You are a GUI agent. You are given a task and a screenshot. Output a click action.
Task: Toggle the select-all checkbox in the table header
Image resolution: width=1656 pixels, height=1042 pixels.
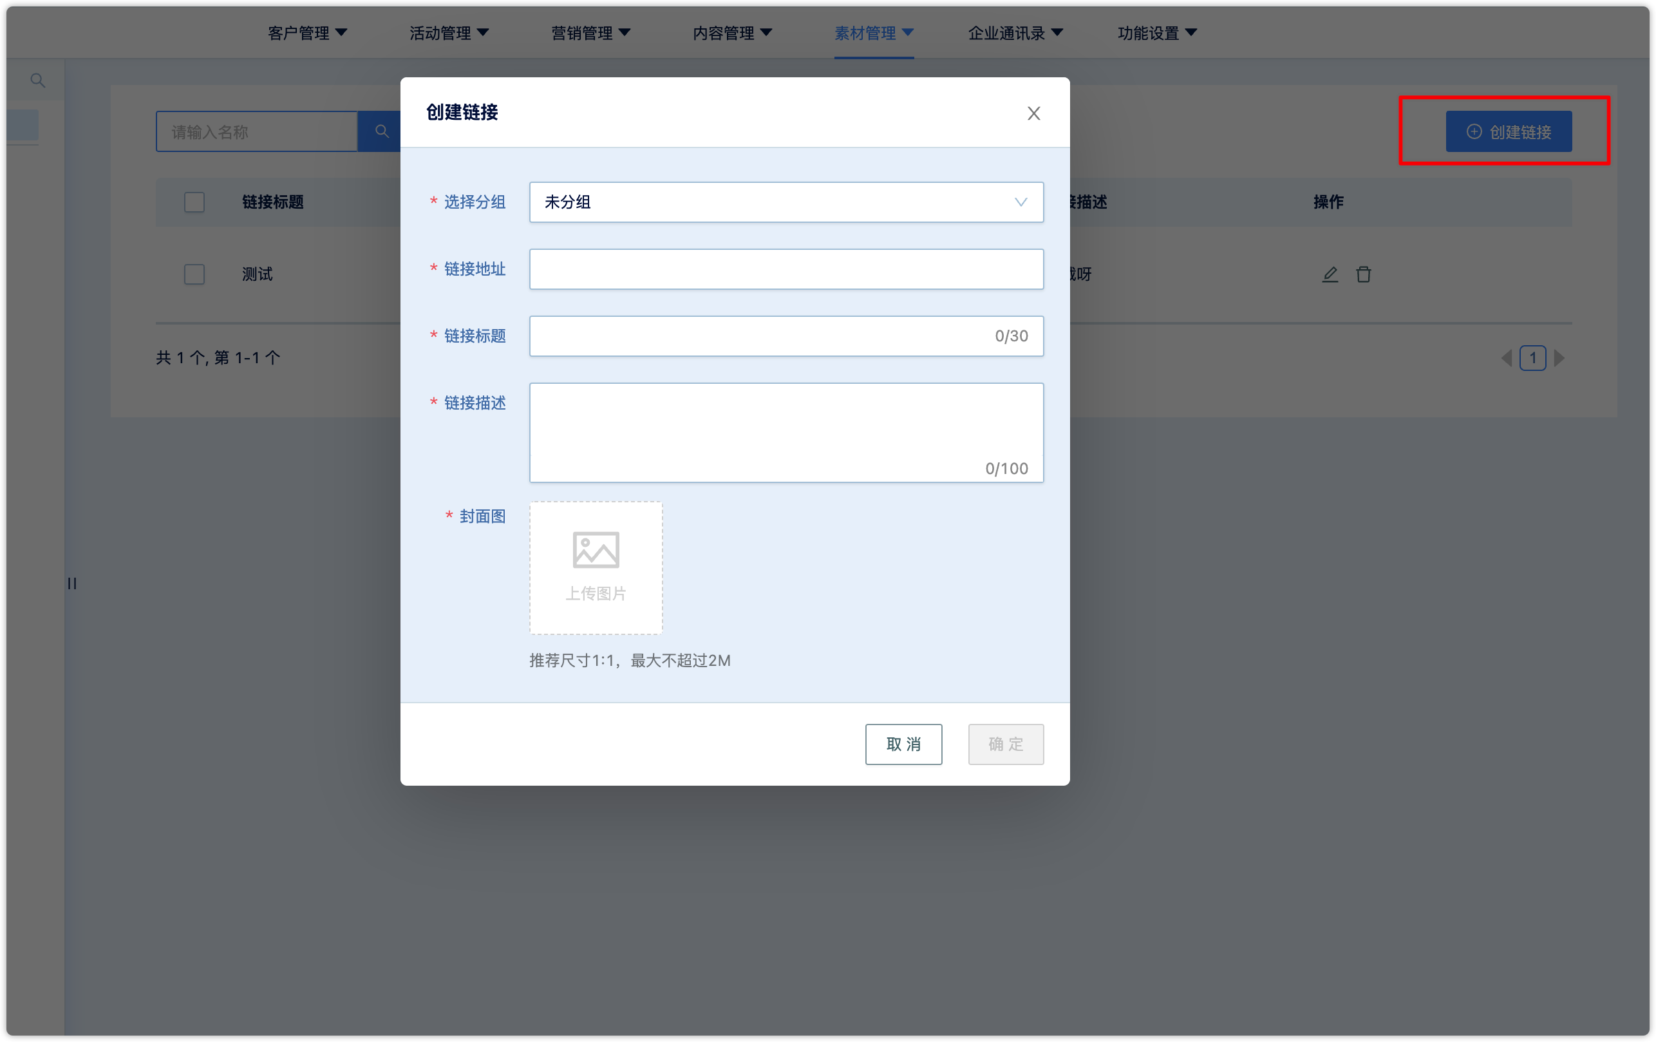pos(194,202)
